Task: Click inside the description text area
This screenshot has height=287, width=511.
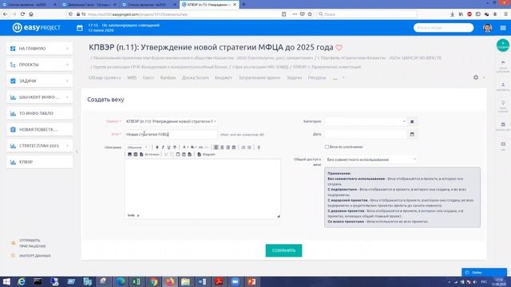Action: [x=202, y=186]
